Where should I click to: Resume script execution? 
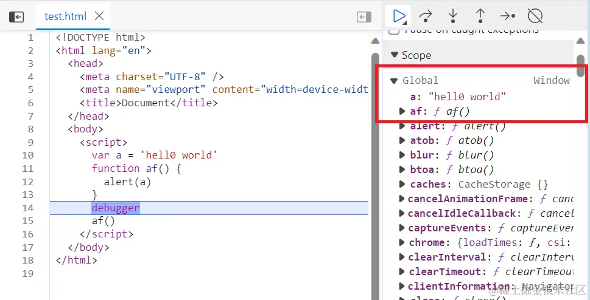[398, 16]
